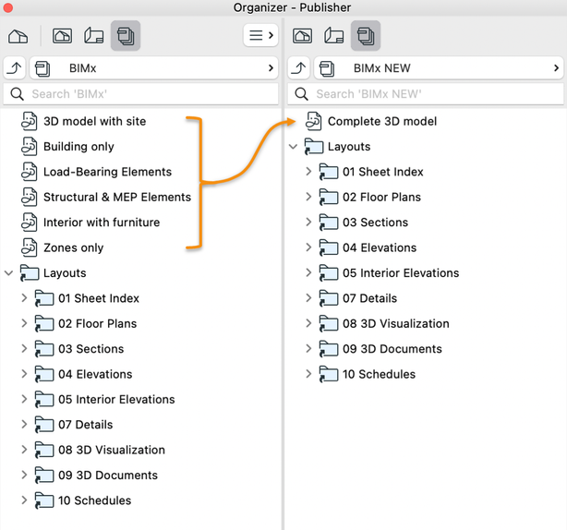The width and height of the screenshot is (567, 530).
Task: Select Structural & MEP Elements item
Action: pos(117,197)
